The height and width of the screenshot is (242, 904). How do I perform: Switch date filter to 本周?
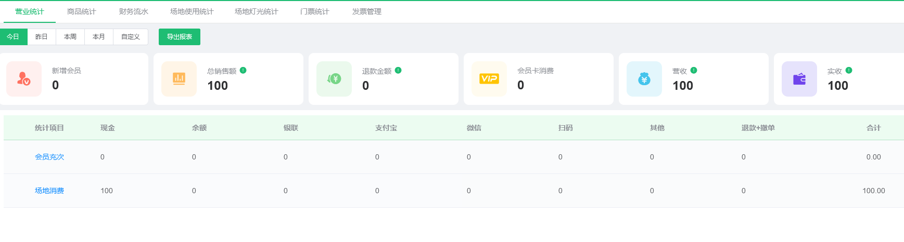pos(70,37)
